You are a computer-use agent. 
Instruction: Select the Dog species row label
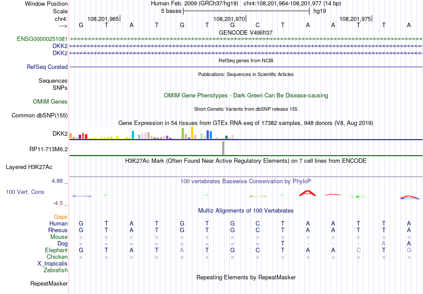pyautogui.click(x=62, y=244)
